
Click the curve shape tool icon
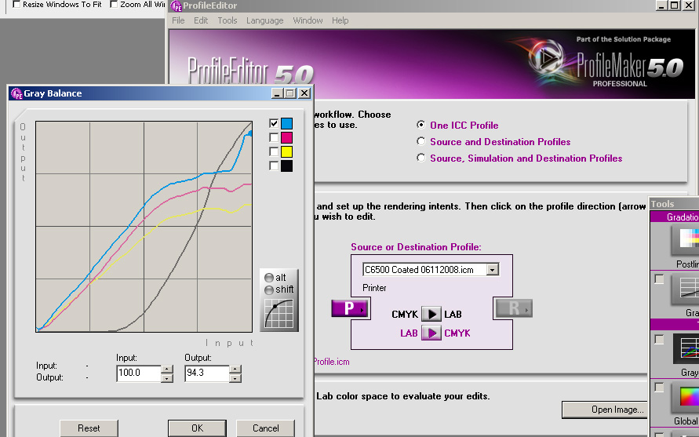pyautogui.click(x=279, y=314)
